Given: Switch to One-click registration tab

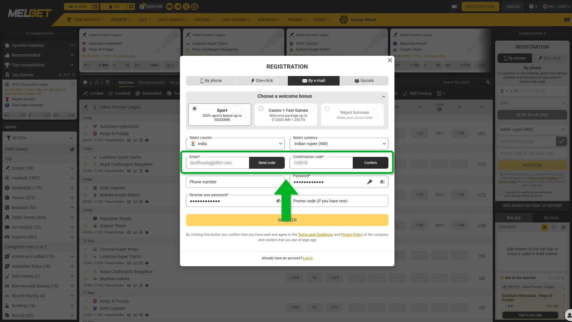Looking at the screenshot, I should pyautogui.click(x=262, y=81).
